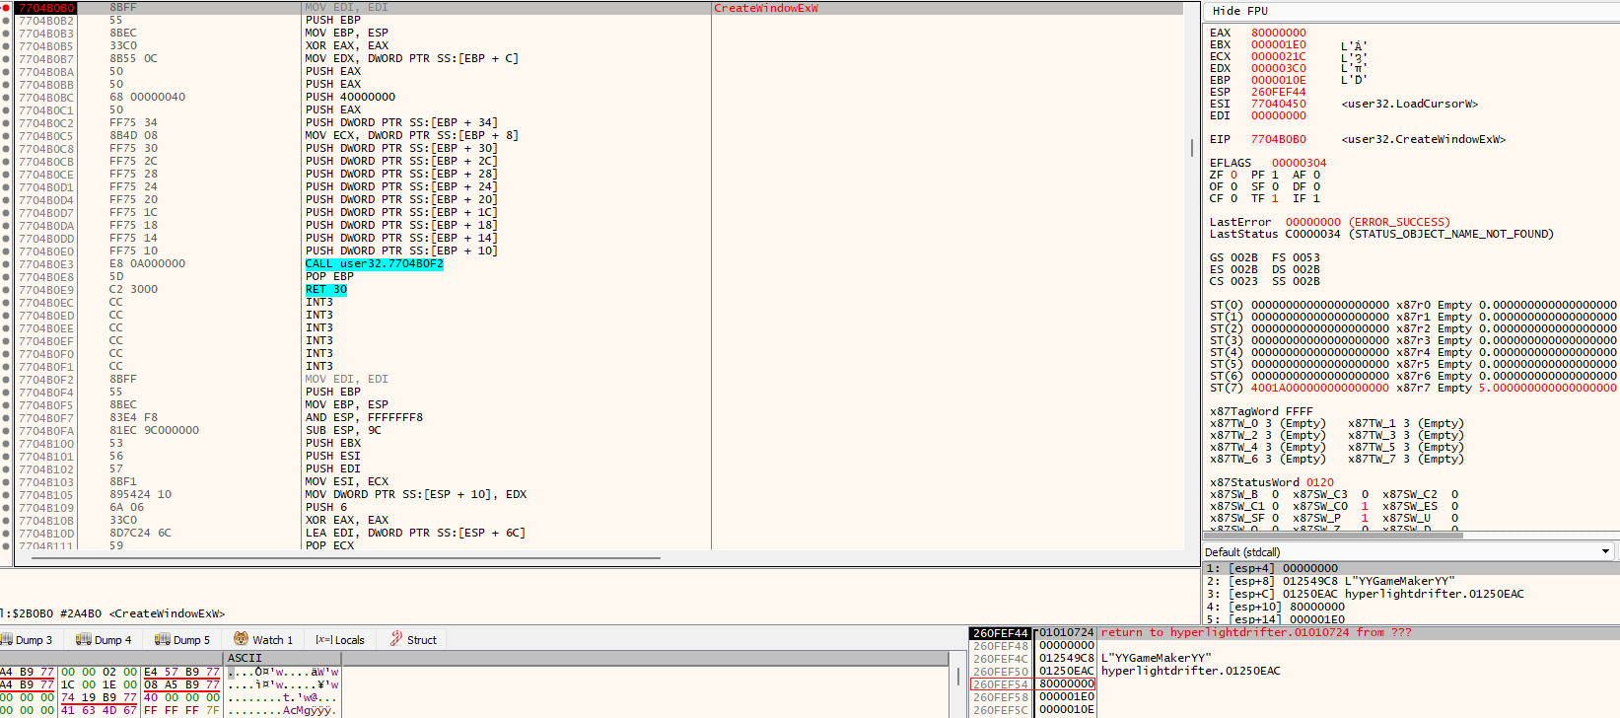Click the Watch 1 bug icon
Viewport: 1620px width, 718px height.
pos(241,639)
